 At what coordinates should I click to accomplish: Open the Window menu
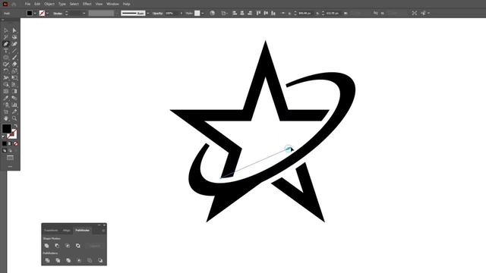pos(112,4)
